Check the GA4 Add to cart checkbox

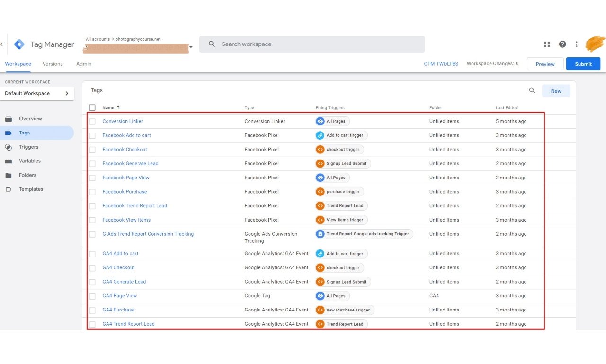(x=92, y=254)
